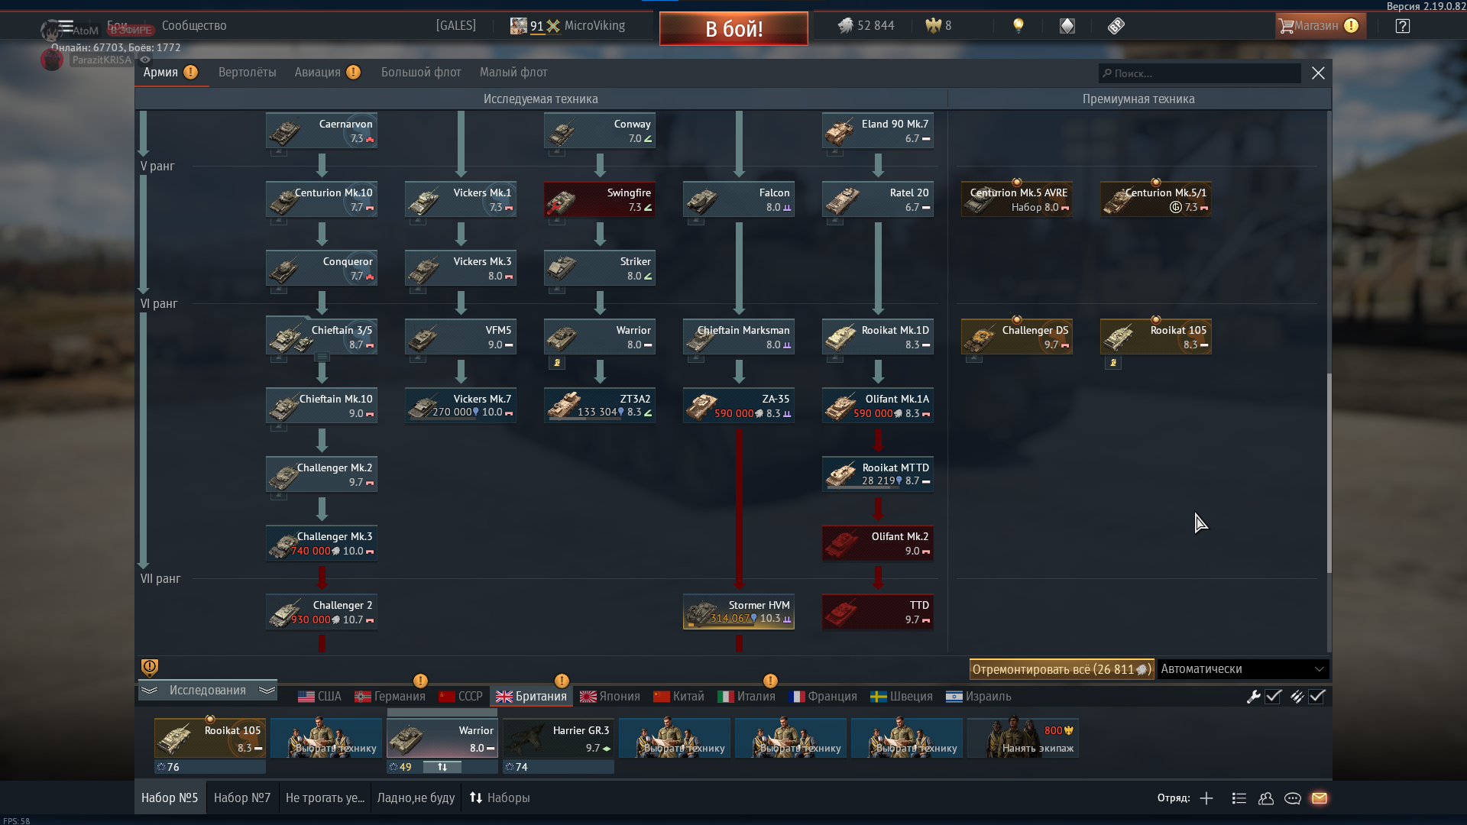The width and height of the screenshot is (1467, 825).
Task: Open the diamond-shaped icon in top bar
Action: (1067, 26)
